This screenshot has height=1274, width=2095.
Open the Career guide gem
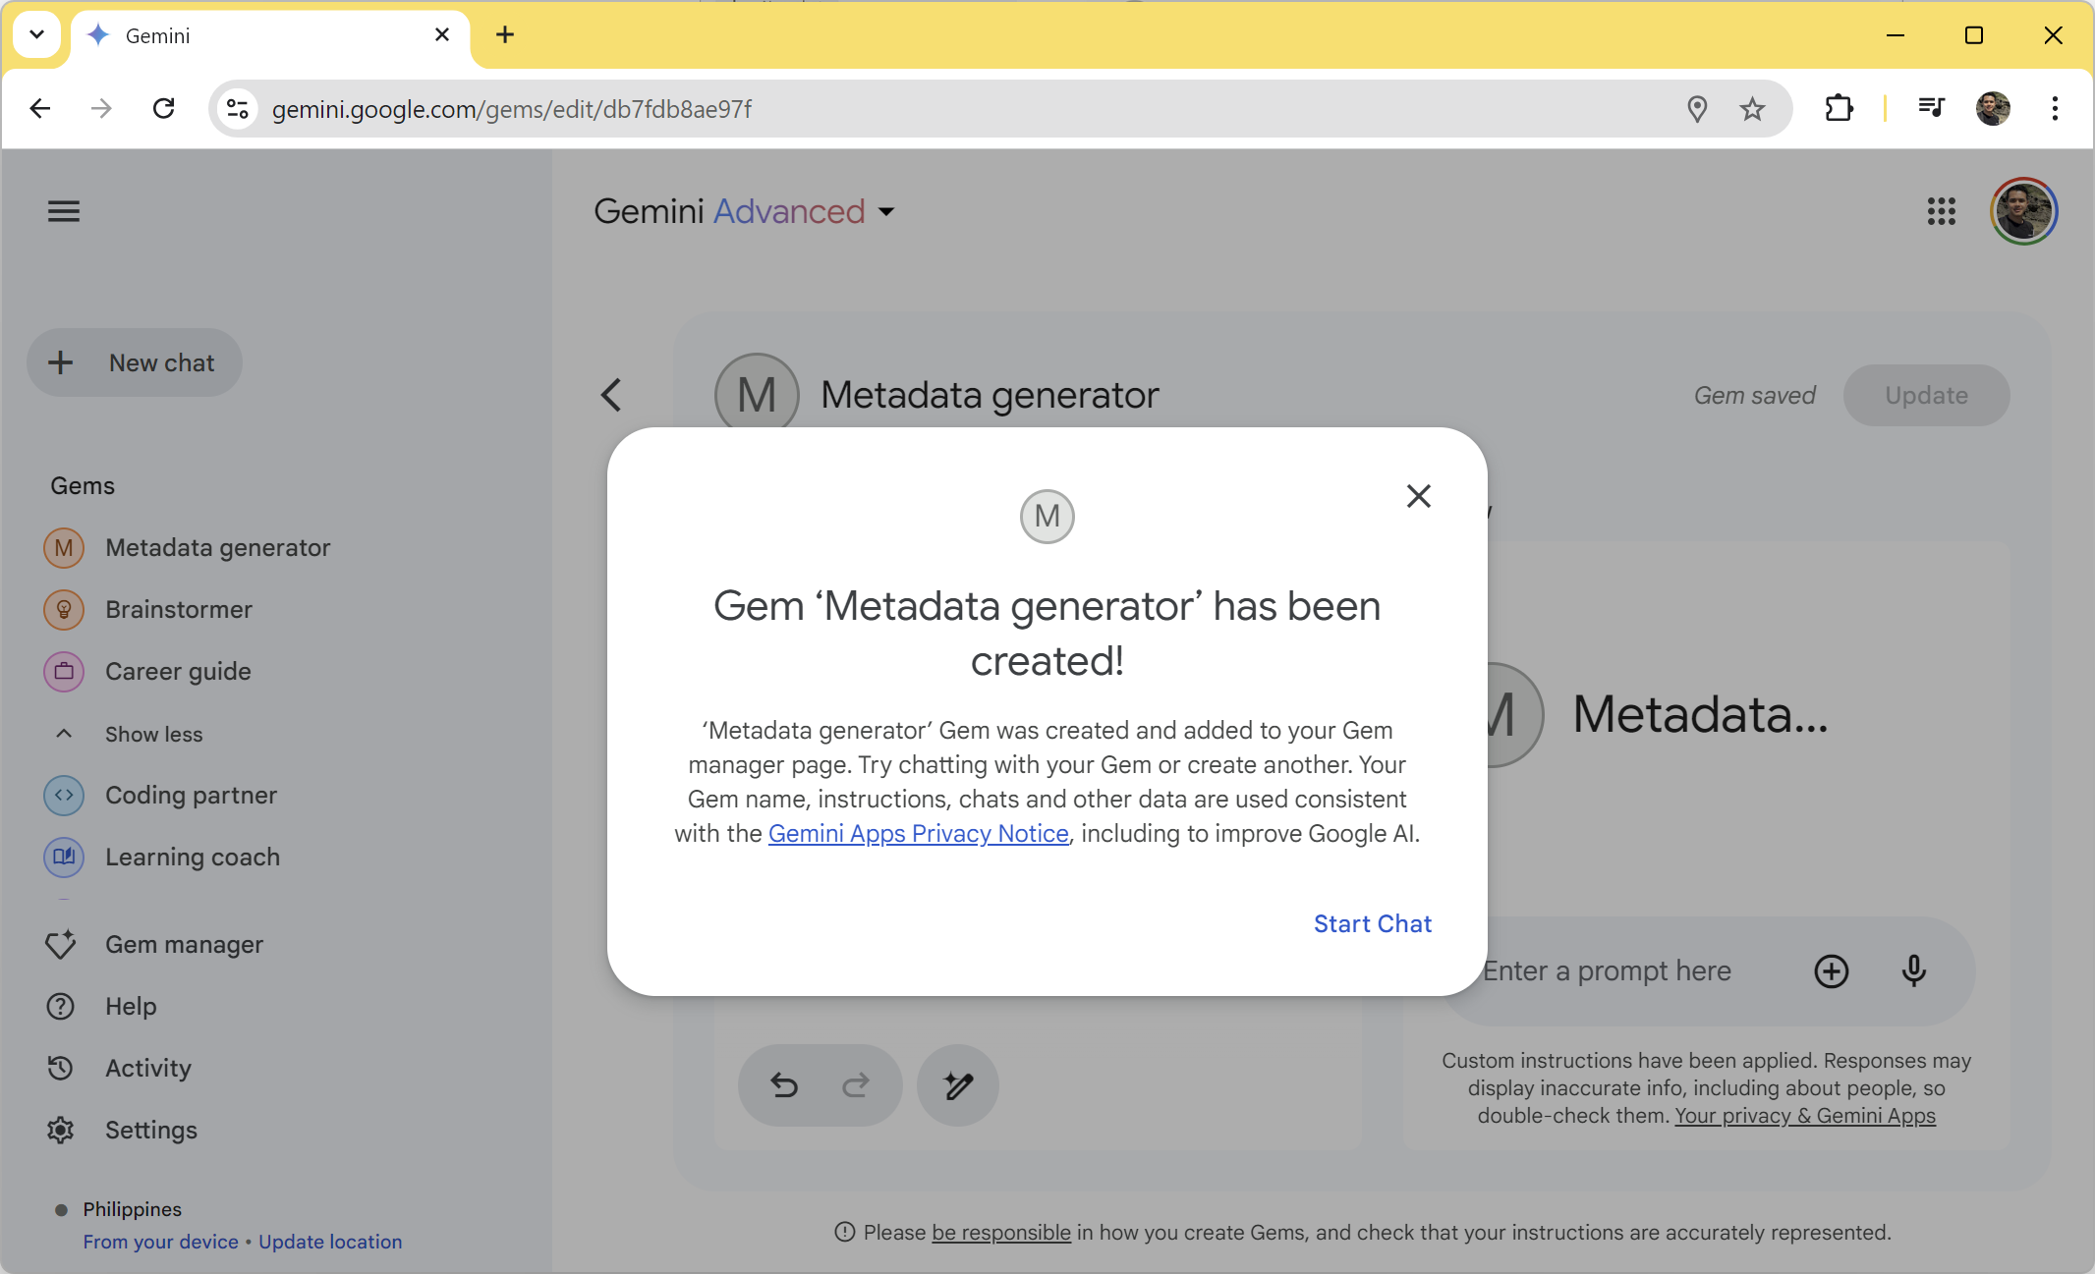click(178, 671)
